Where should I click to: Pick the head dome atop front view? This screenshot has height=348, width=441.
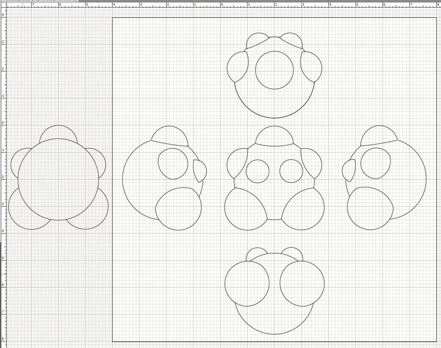(274, 136)
